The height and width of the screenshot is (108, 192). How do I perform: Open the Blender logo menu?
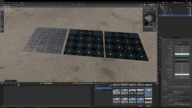click(1, 3)
